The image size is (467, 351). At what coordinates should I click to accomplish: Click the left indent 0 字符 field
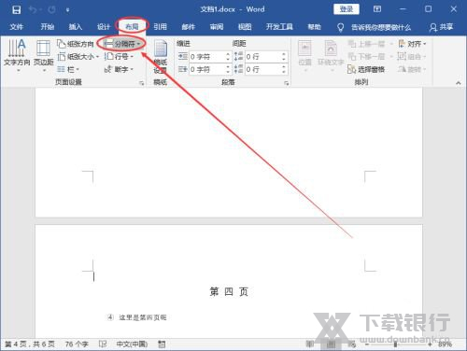point(206,57)
